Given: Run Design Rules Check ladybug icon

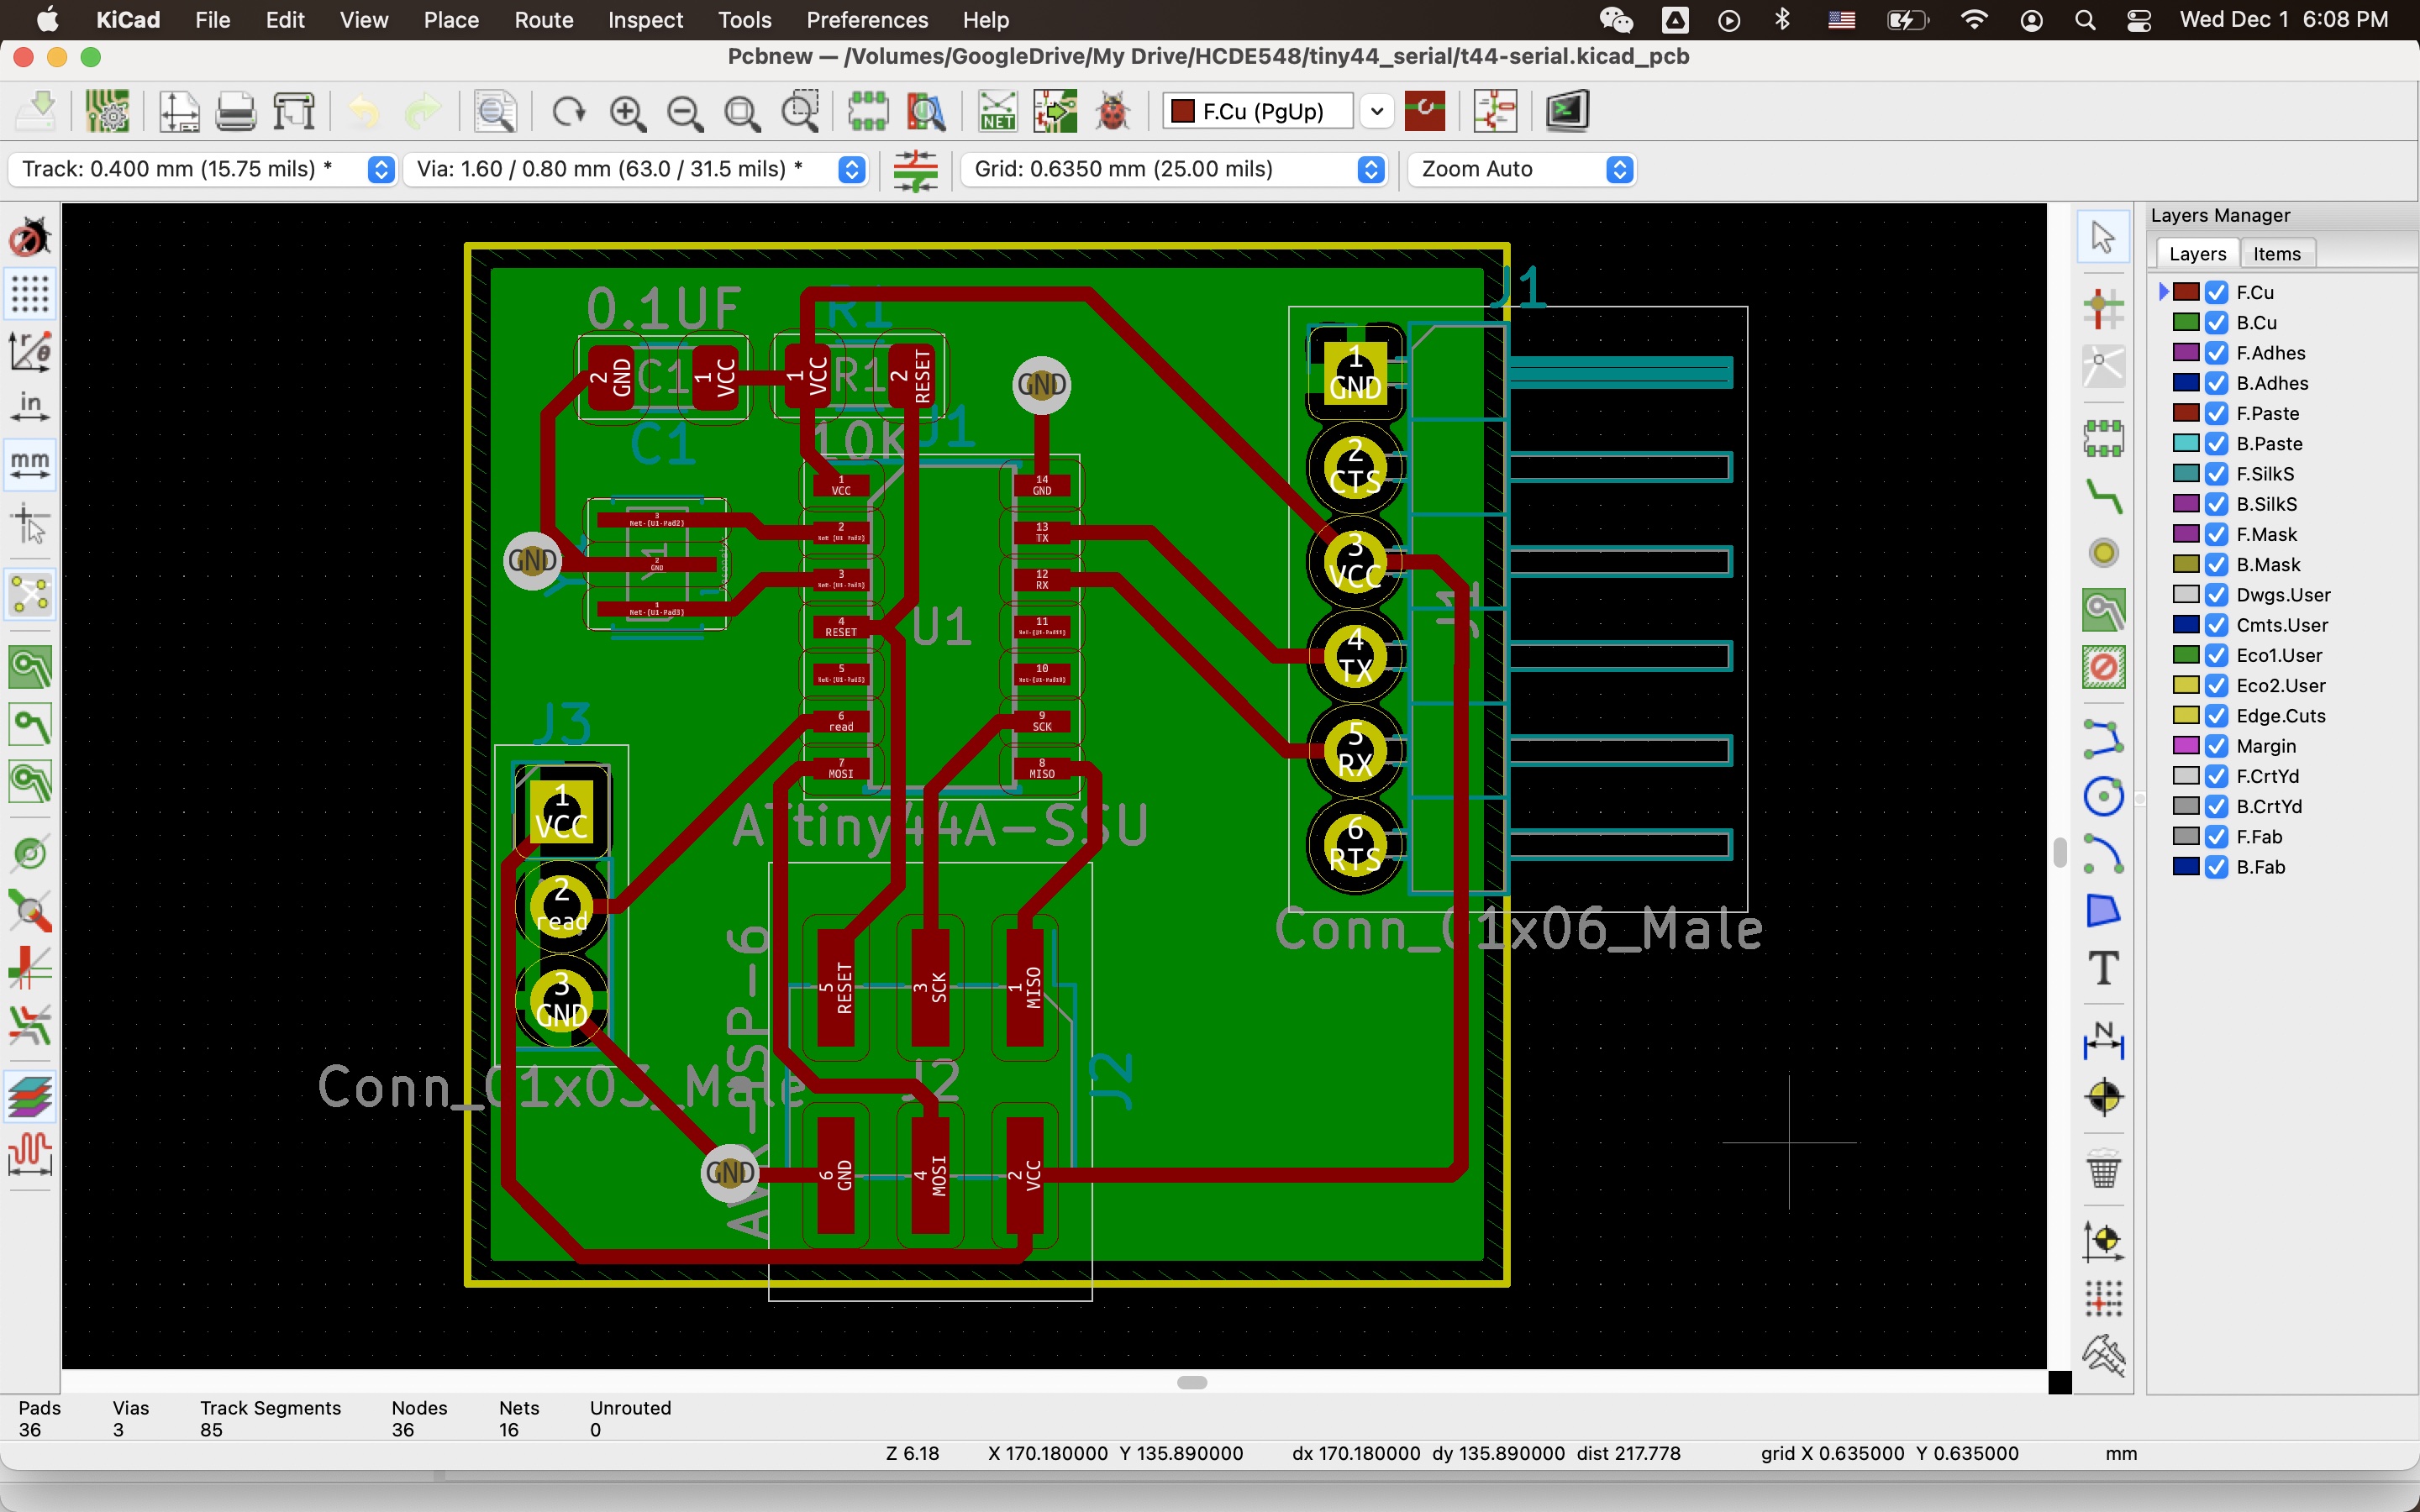Looking at the screenshot, I should [1113, 111].
